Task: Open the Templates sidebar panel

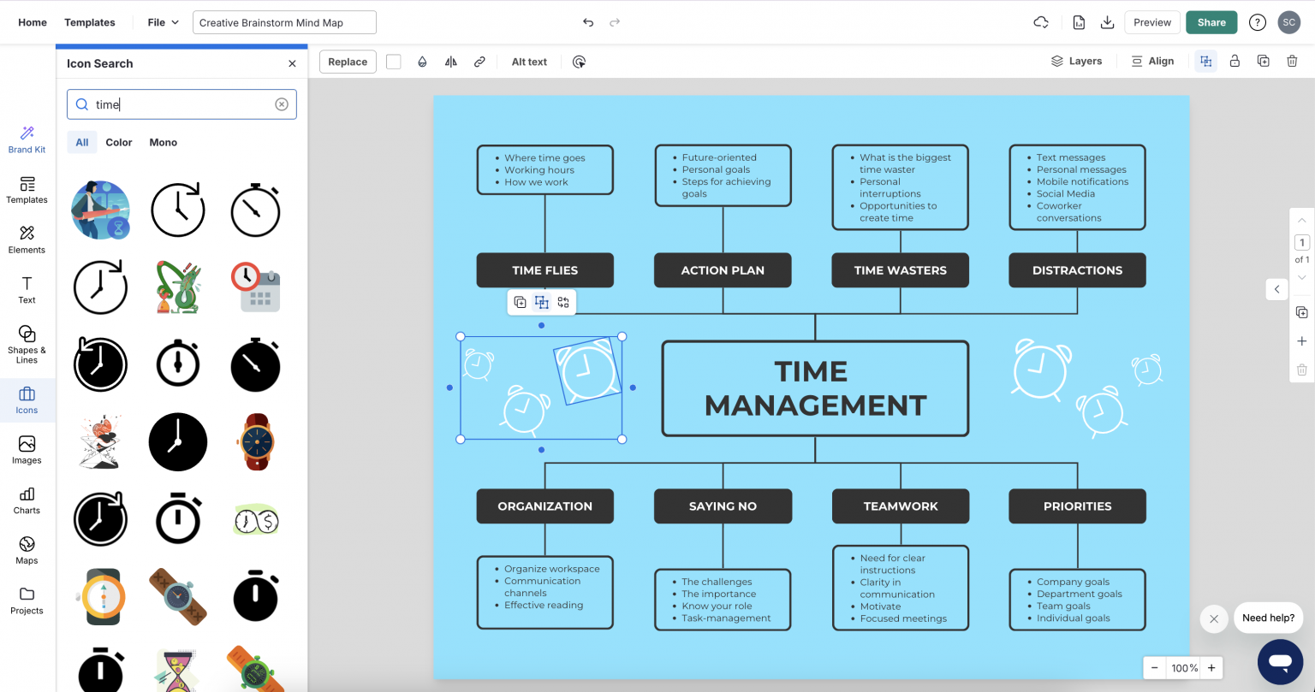Action: click(27, 190)
